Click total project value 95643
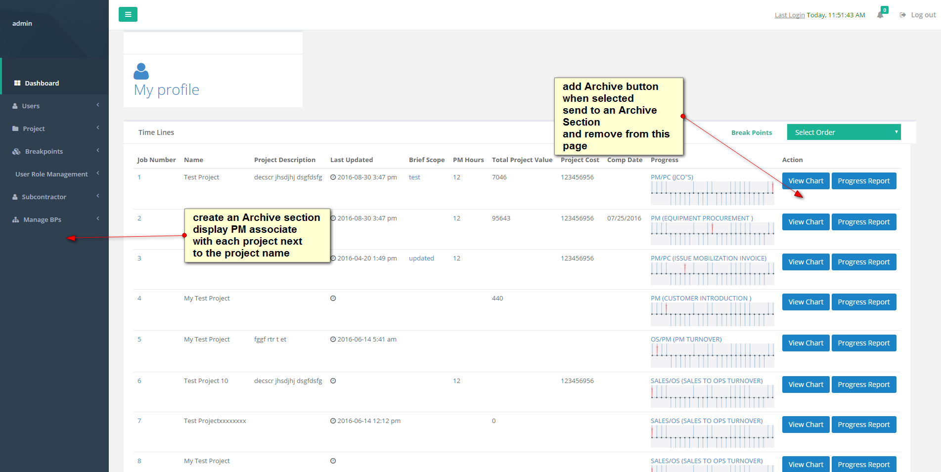Image resolution: width=941 pixels, height=472 pixels. (501, 218)
